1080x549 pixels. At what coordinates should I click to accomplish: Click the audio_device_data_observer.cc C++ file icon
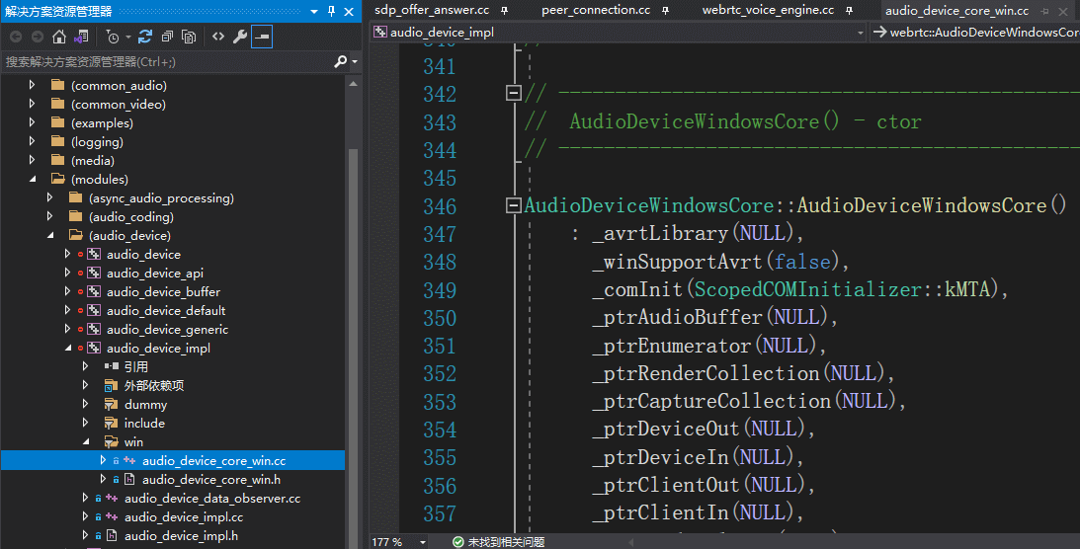[112, 498]
